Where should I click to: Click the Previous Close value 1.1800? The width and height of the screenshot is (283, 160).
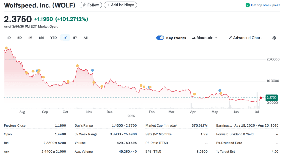pos(61,125)
